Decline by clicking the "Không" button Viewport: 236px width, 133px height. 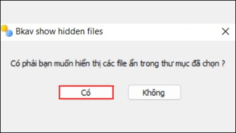(154, 93)
